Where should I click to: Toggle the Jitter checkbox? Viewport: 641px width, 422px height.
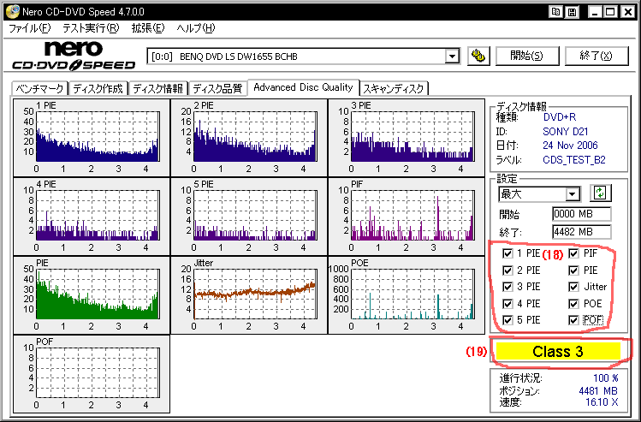coord(574,287)
